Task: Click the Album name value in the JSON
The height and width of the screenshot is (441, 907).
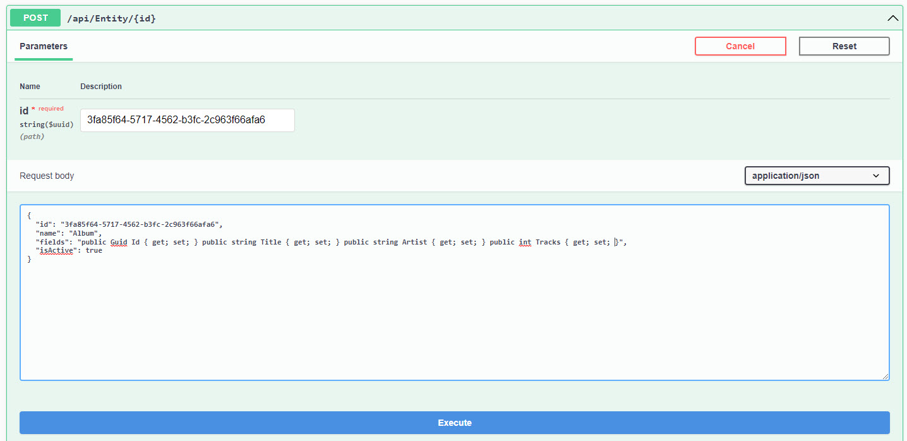Action: pyautogui.click(x=82, y=234)
